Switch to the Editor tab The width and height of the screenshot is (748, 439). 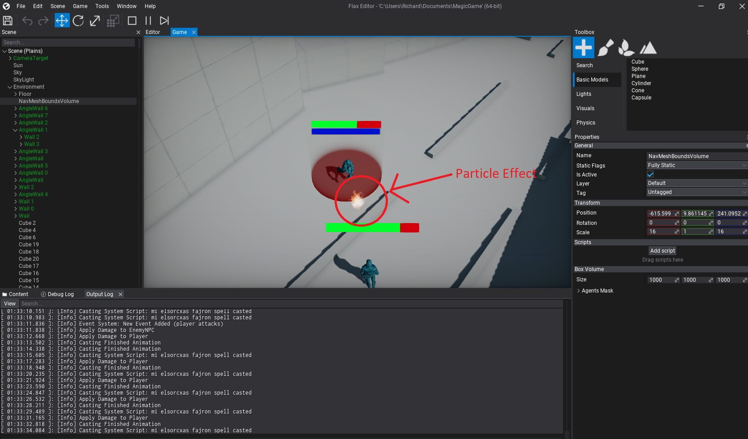point(152,32)
